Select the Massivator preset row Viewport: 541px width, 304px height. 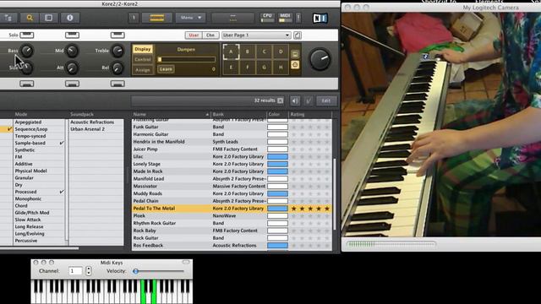pos(232,186)
